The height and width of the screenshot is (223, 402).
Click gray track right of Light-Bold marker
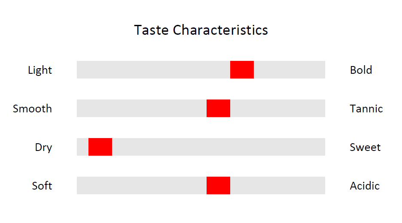(x=289, y=69)
